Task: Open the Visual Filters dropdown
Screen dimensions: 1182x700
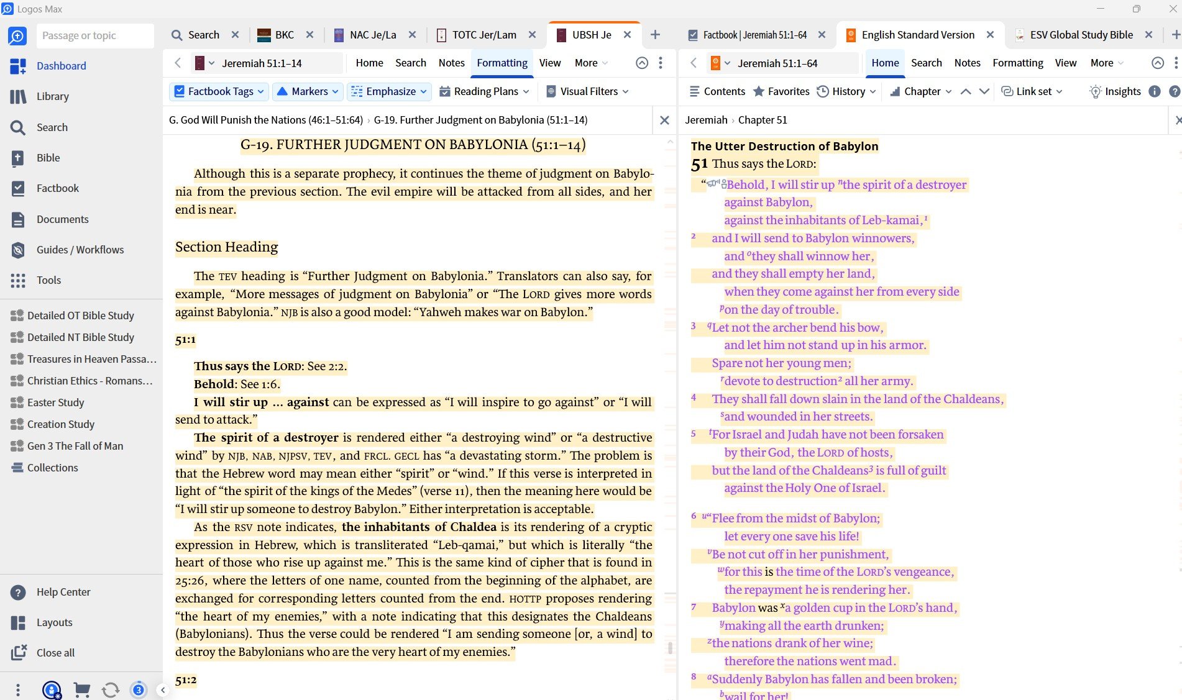Action: (587, 91)
